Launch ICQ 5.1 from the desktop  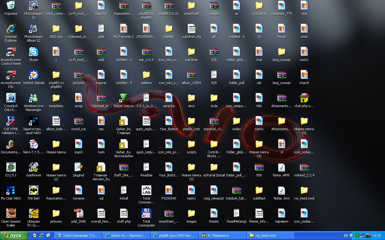click(11, 168)
